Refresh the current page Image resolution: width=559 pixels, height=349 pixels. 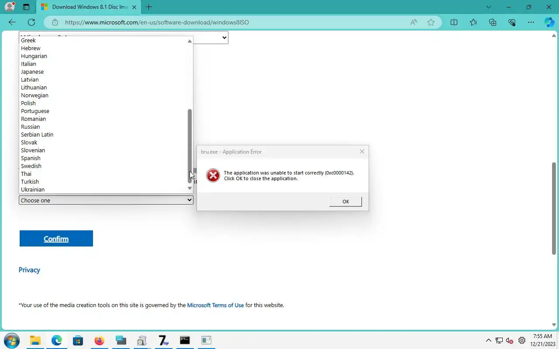[x=31, y=22]
